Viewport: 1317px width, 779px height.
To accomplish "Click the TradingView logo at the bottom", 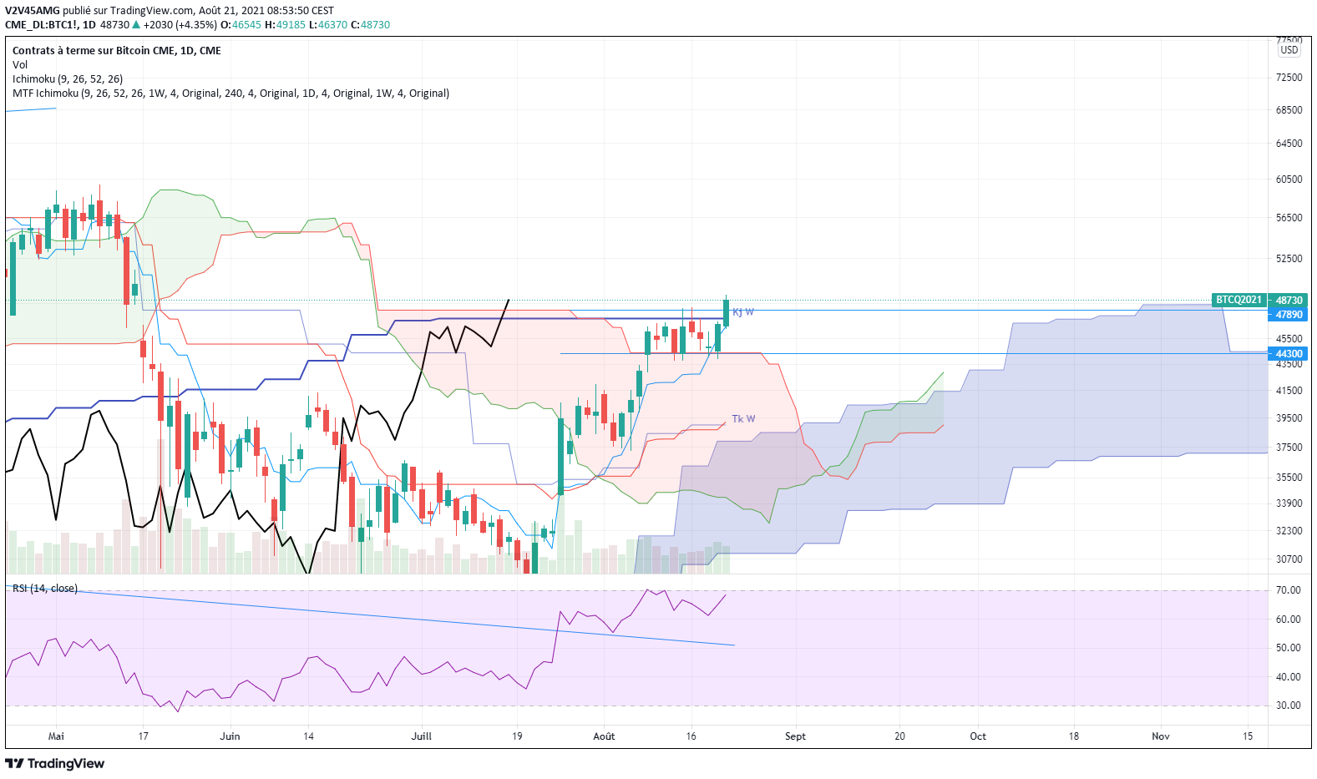I will point(55,763).
